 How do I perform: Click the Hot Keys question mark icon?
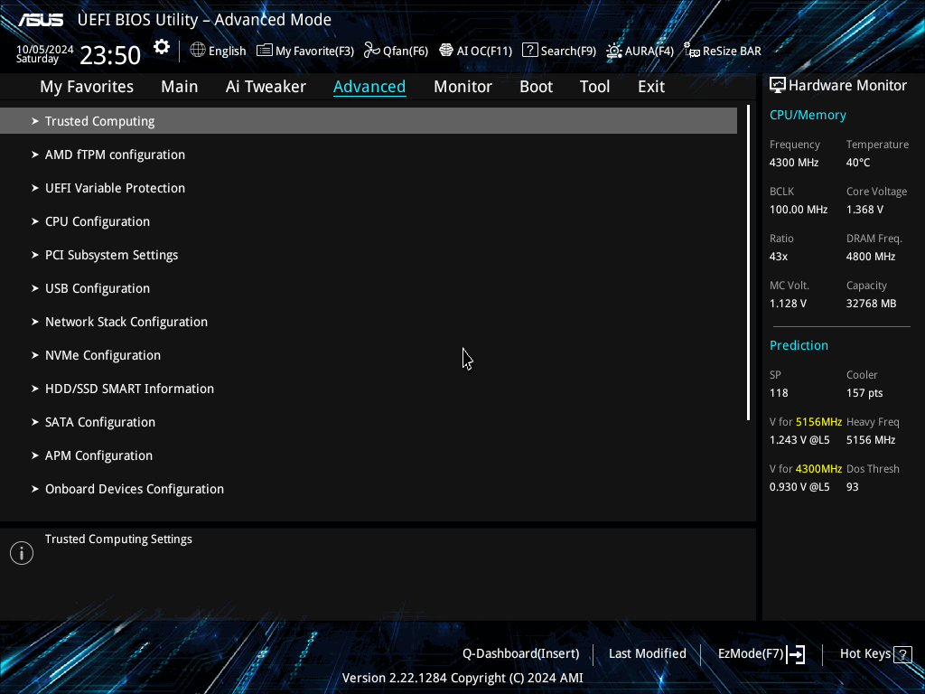click(902, 654)
